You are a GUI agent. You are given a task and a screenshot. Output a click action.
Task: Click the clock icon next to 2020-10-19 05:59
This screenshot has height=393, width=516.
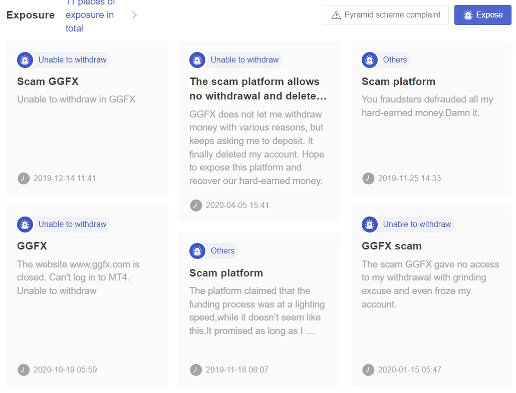[x=24, y=369]
